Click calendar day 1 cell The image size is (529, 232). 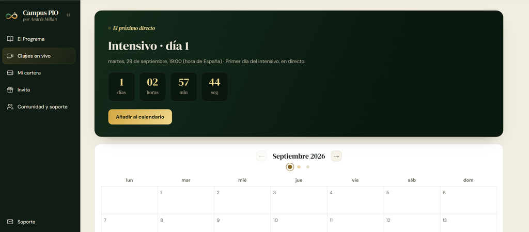tap(186, 200)
